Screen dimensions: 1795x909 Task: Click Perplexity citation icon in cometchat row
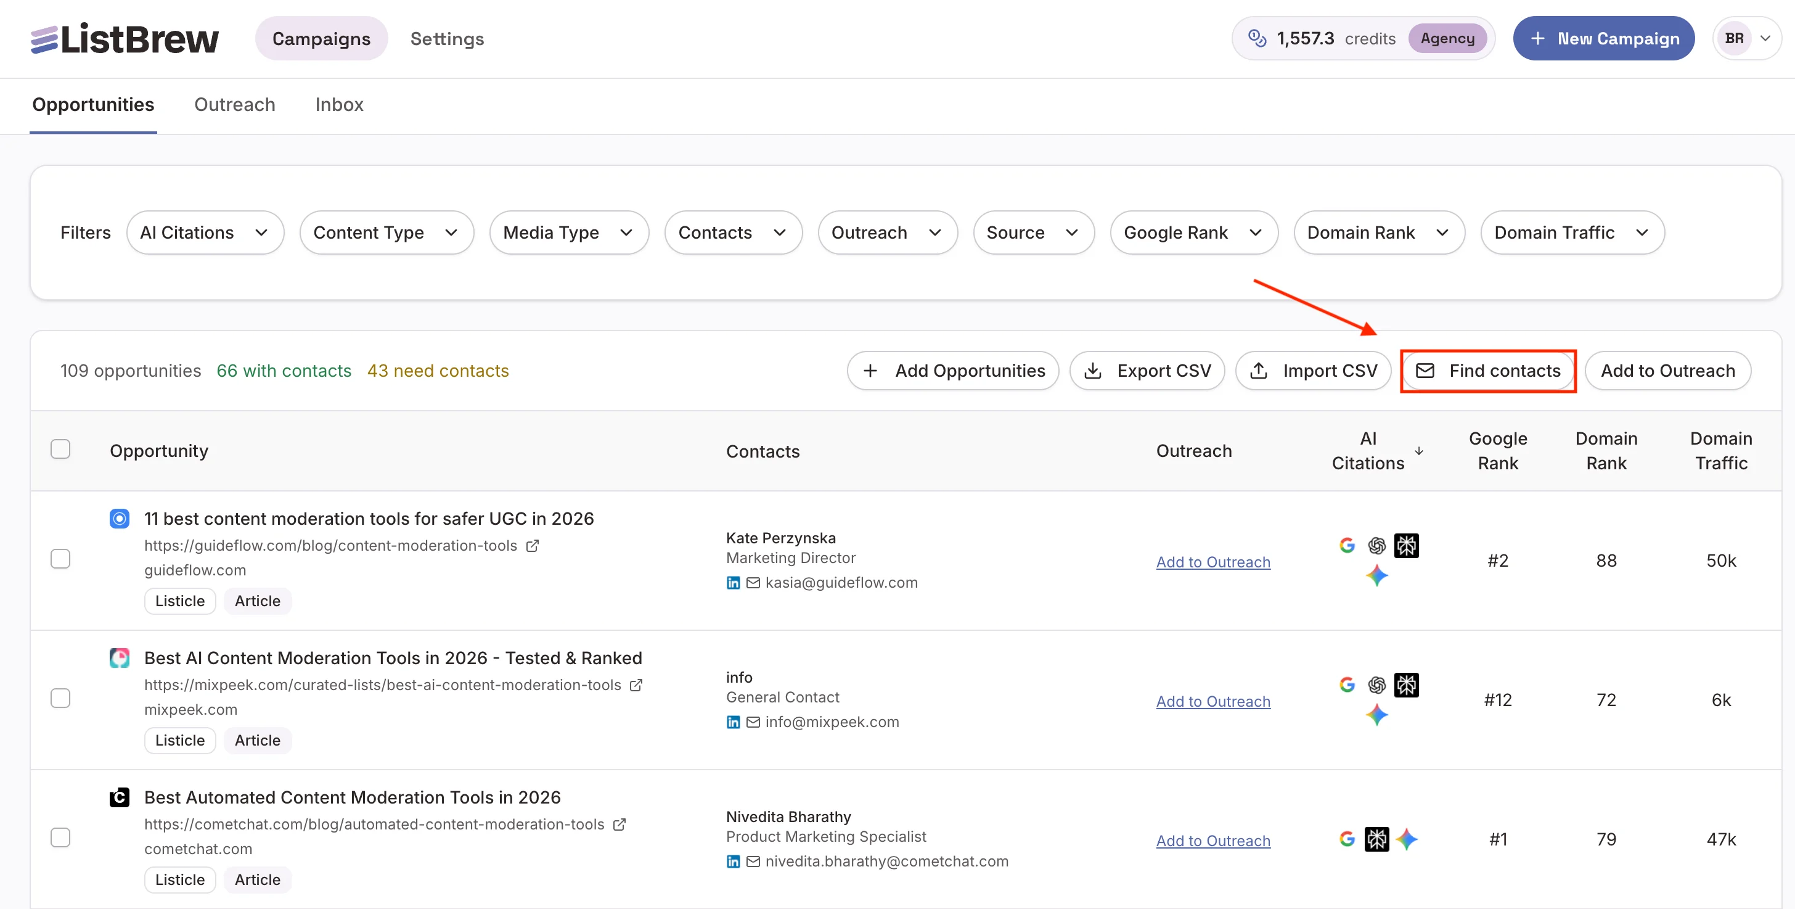(1377, 839)
